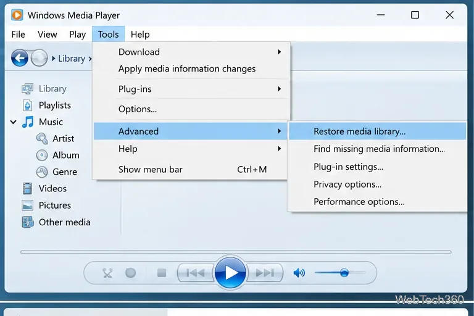Open the Play menu
This screenshot has width=474, height=316.
coord(77,35)
